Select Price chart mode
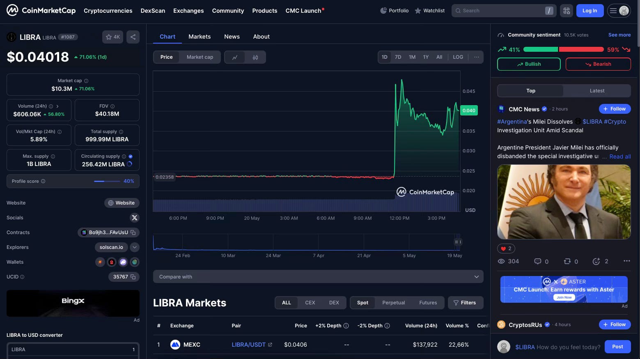This screenshot has width=640, height=359. pos(166,57)
